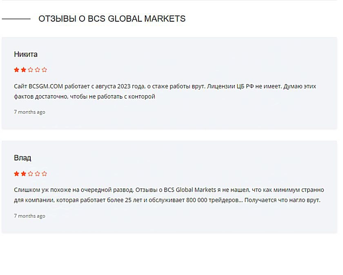Click the reviewer name Влад

click(22, 158)
